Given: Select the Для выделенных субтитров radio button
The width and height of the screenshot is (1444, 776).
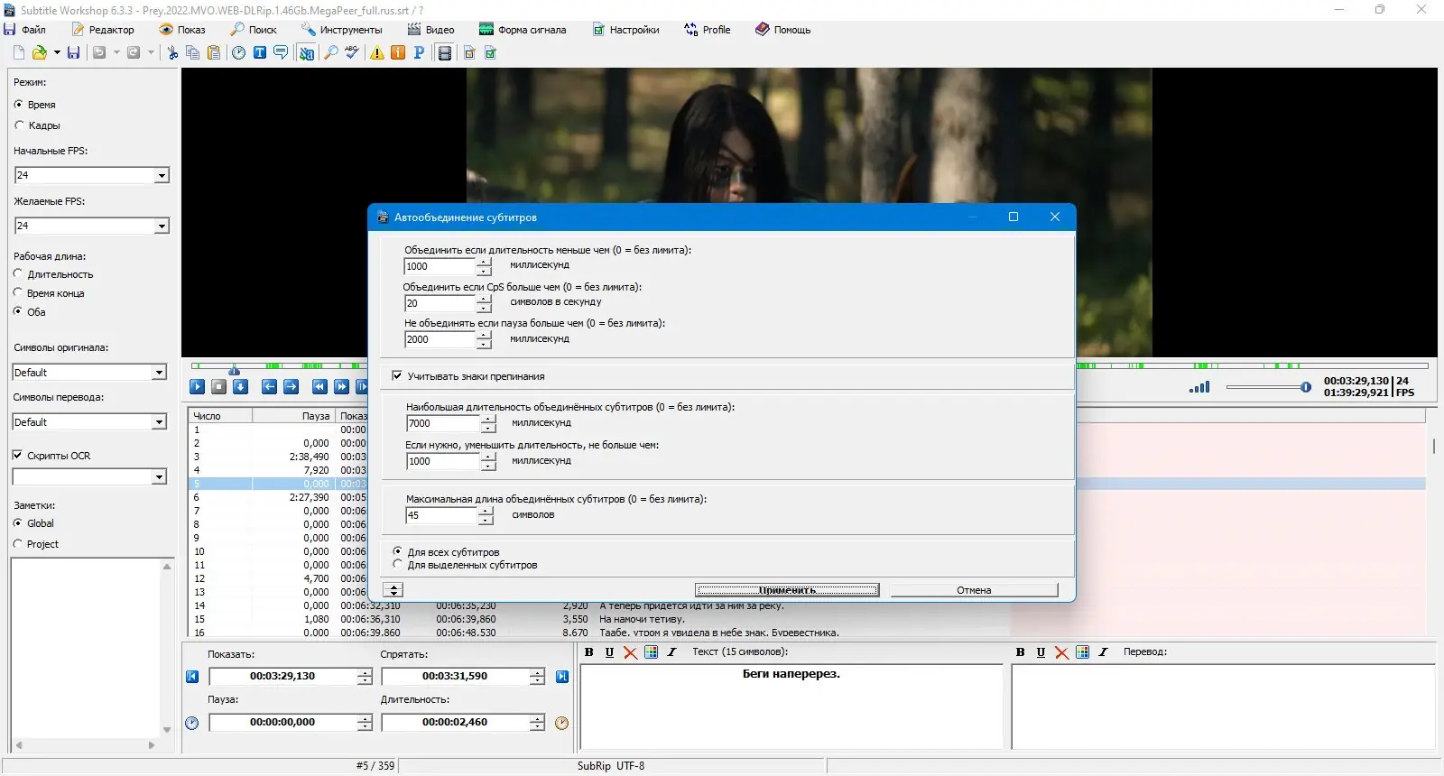Looking at the screenshot, I should (x=398, y=565).
